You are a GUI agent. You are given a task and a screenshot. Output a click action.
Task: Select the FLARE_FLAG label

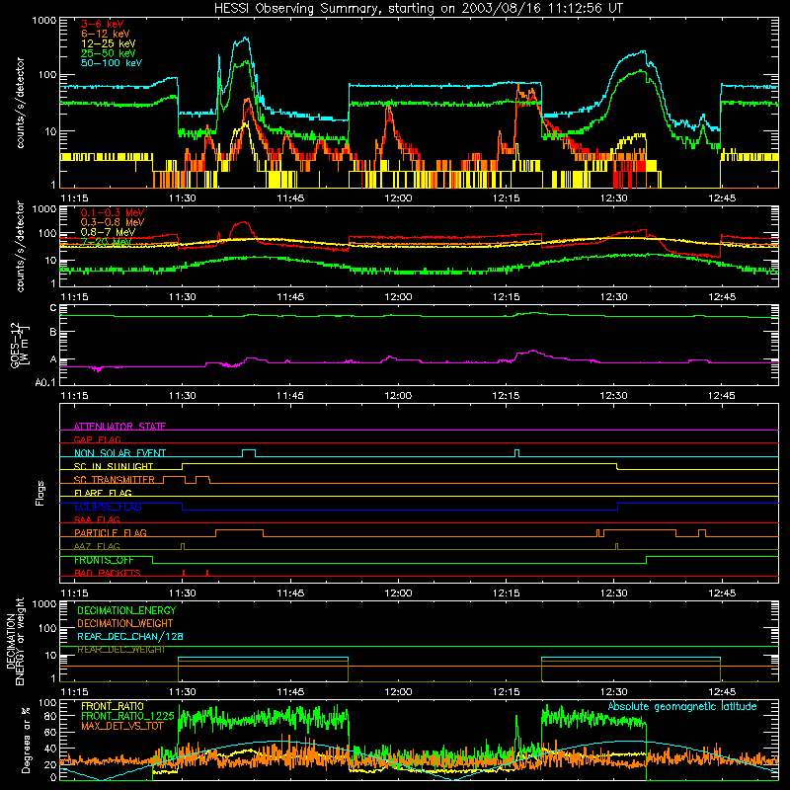pyautogui.click(x=103, y=493)
